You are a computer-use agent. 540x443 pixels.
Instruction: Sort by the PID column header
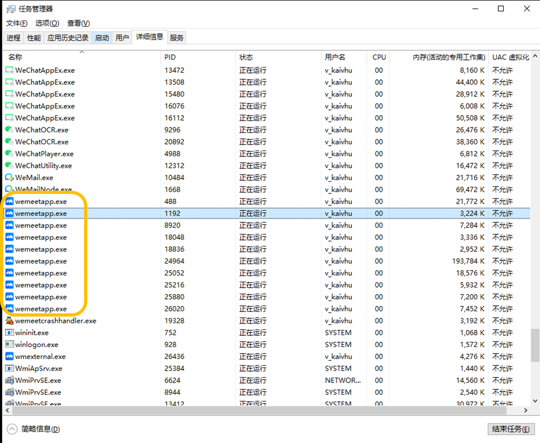tap(198, 57)
